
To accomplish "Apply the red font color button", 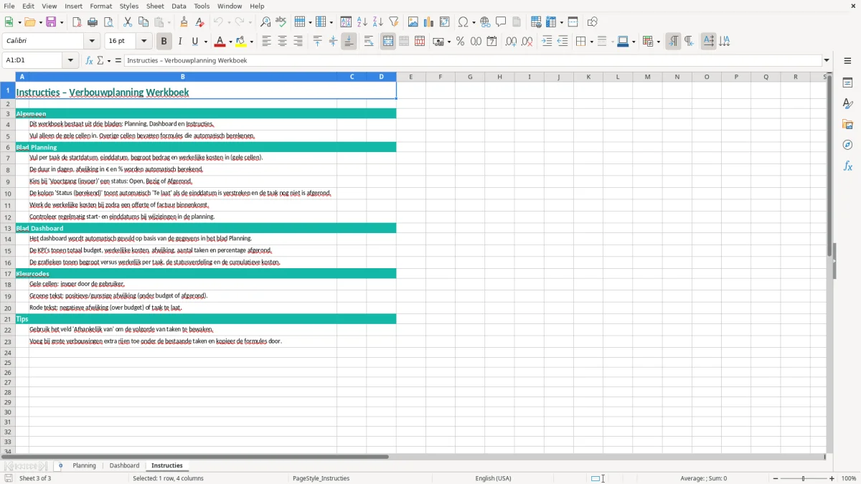I will click(220, 42).
